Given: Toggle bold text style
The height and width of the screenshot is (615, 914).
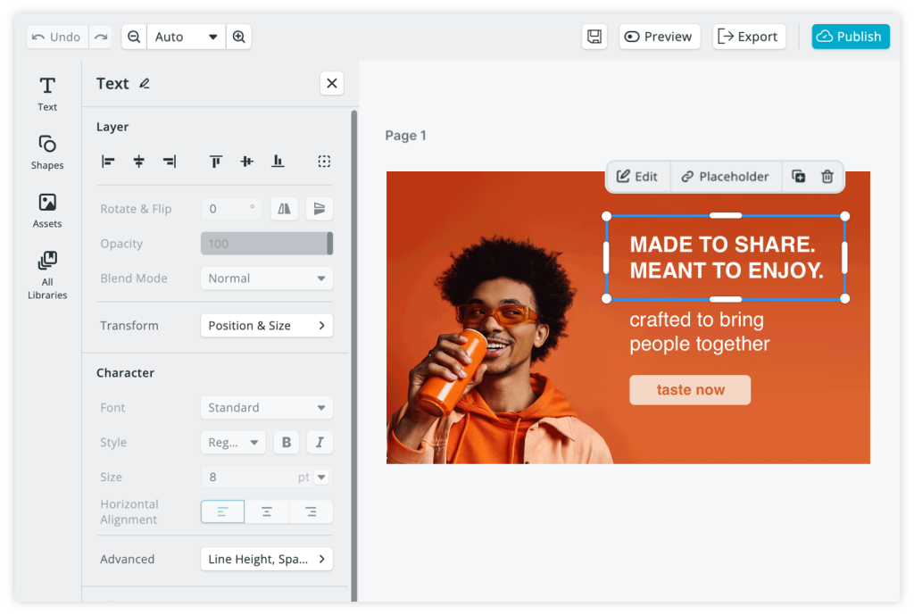Looking at the screenshot, I should click(x=286, y=442).
